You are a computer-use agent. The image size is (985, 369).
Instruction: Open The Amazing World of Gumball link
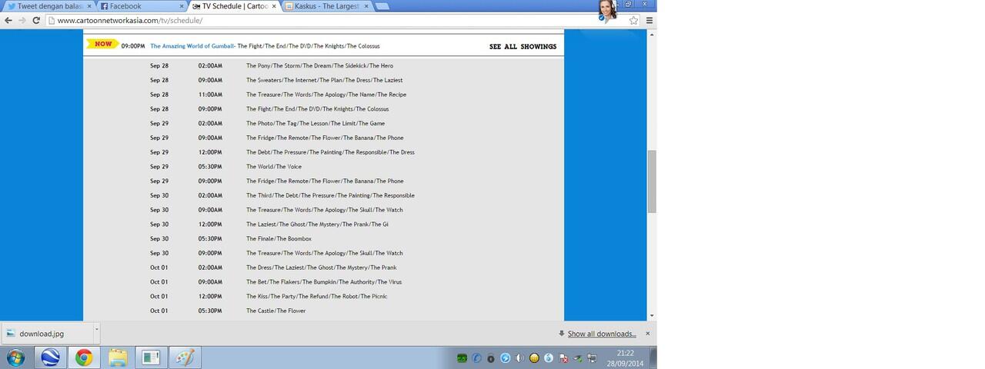click(192, 46)
